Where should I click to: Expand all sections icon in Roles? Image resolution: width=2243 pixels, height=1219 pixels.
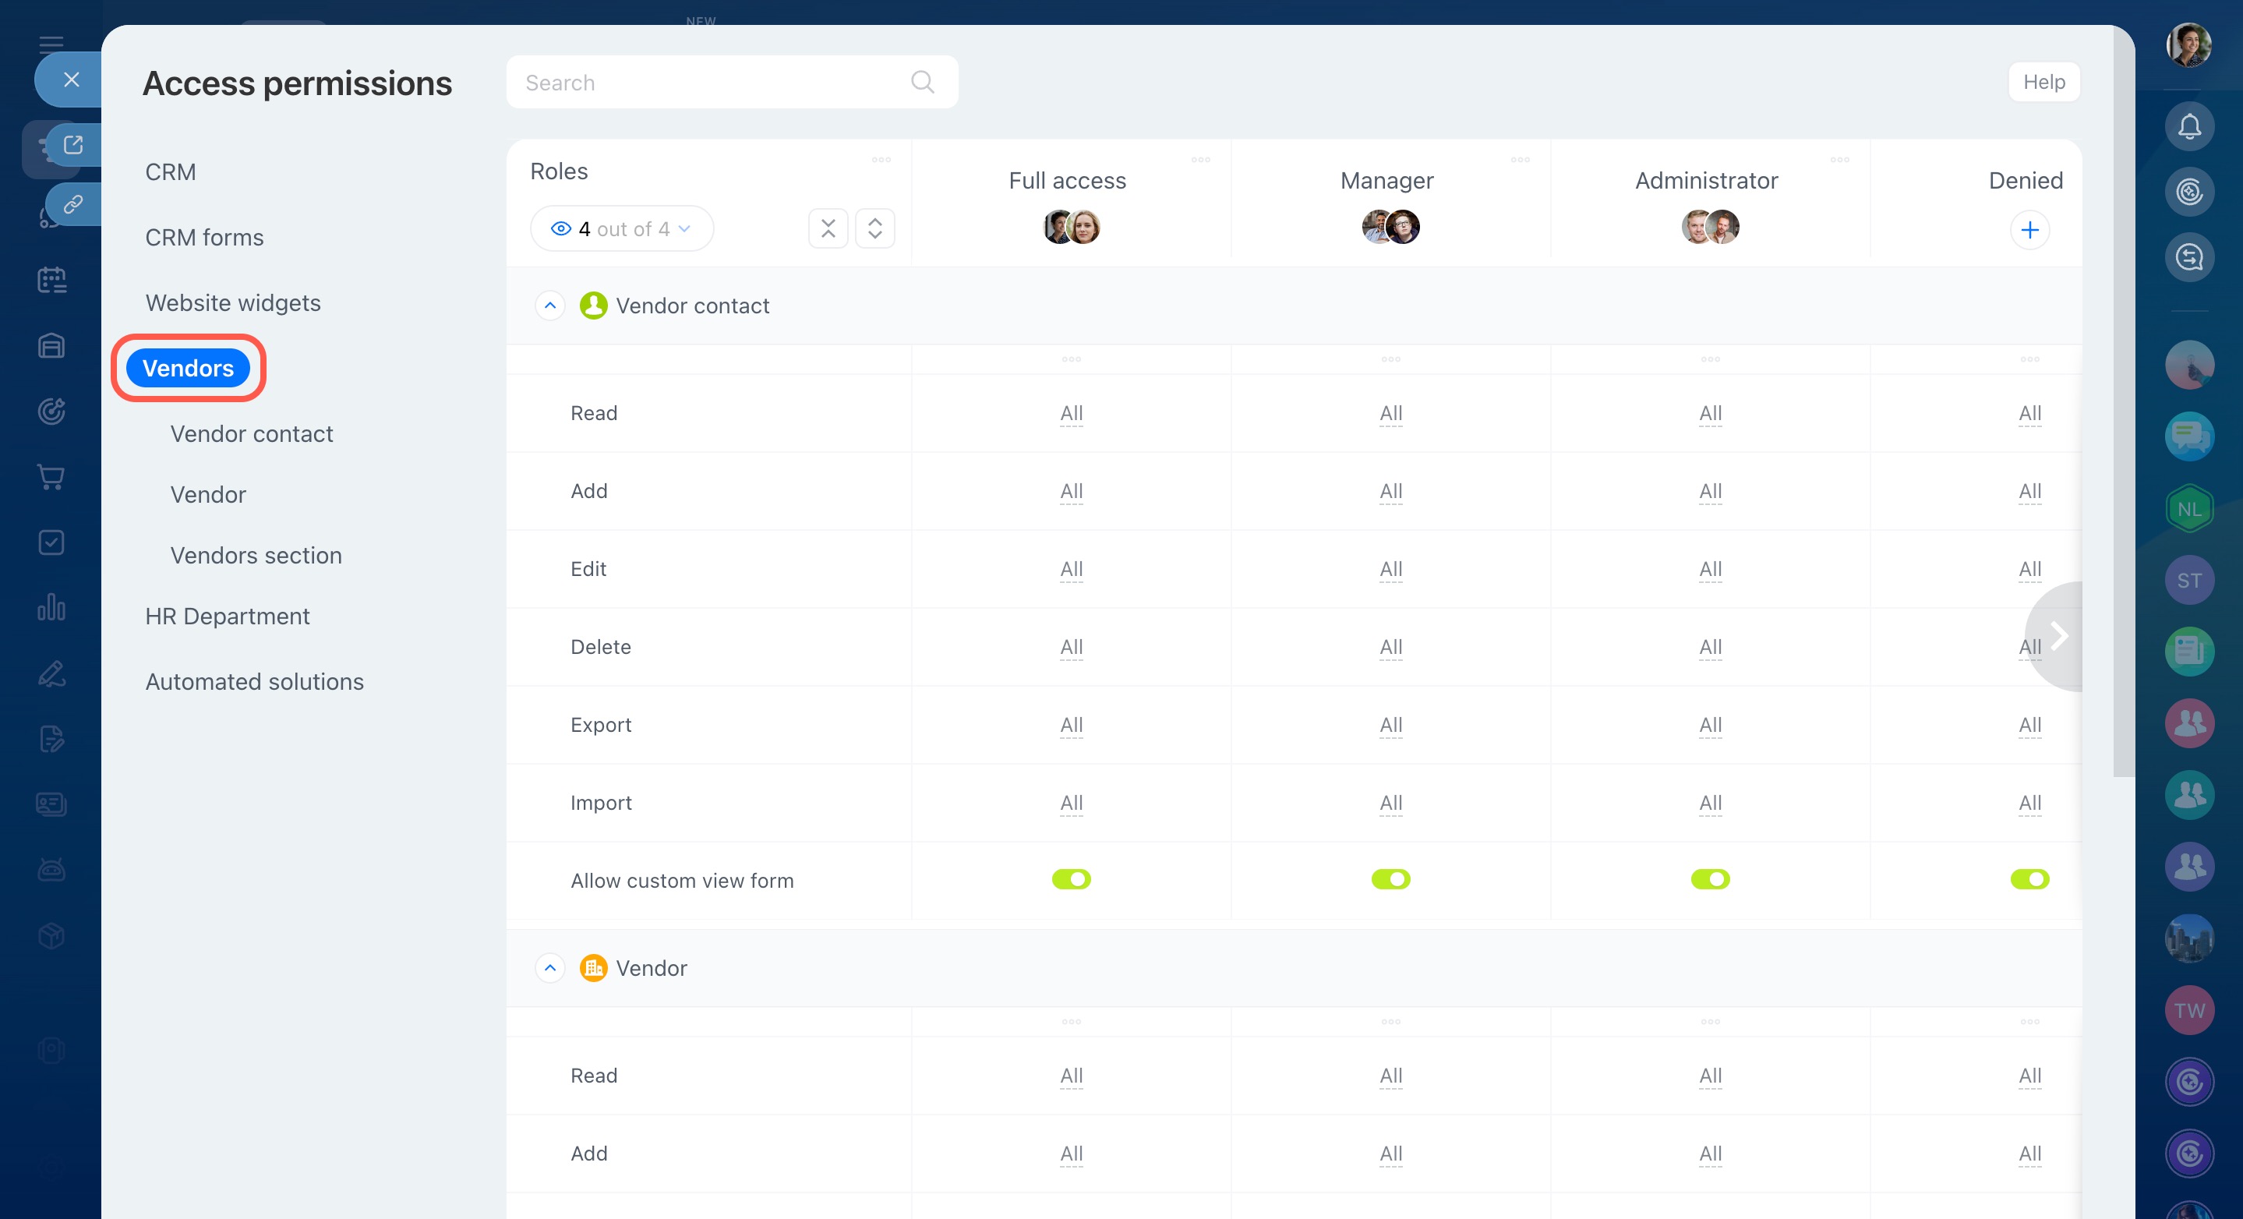(x=874, y=228)
